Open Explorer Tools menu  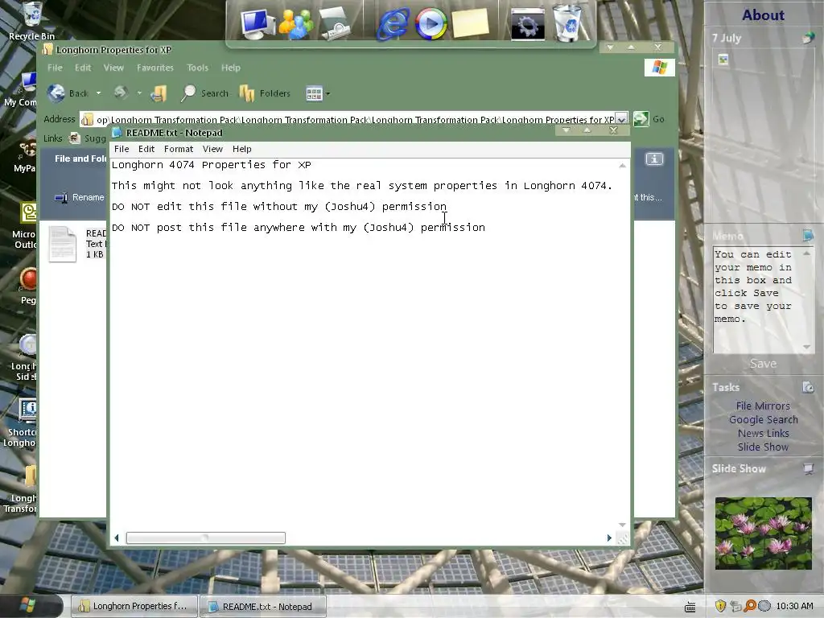[x=198, y=68]
